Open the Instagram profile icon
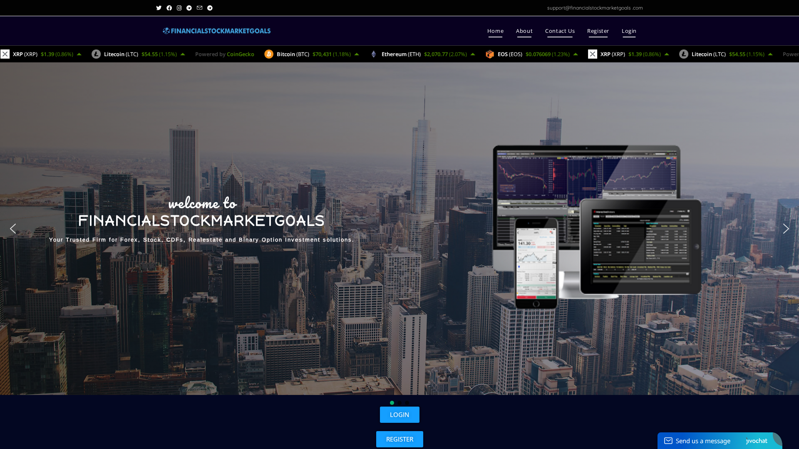 (x=179, y=8)
